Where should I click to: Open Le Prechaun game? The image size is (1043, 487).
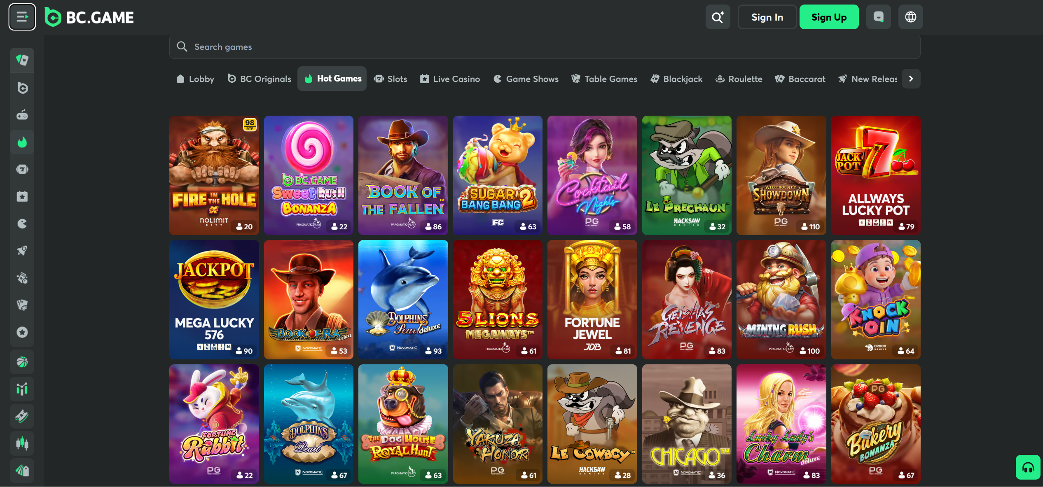pyautogui.click(x=687, y=175)
